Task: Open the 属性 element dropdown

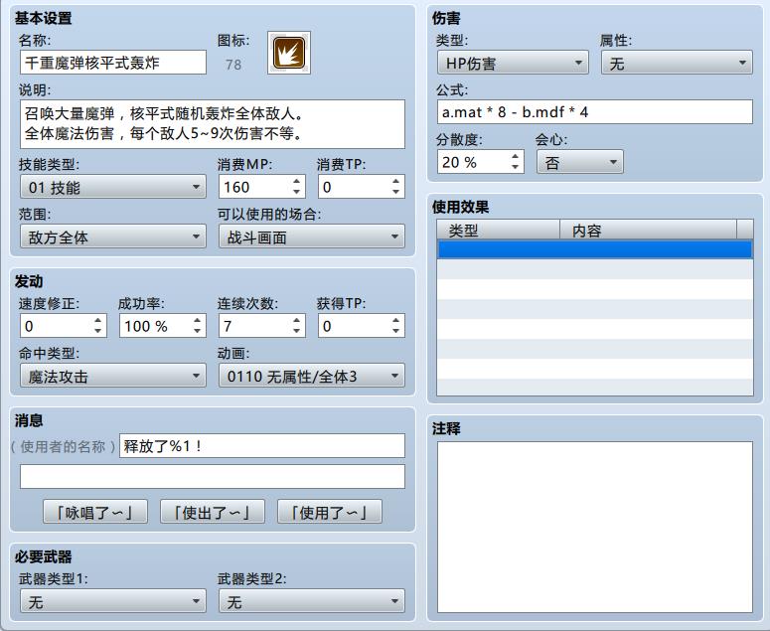Action: point(677,63)
